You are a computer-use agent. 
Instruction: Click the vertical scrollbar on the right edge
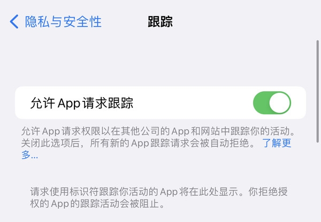(317, 91)
